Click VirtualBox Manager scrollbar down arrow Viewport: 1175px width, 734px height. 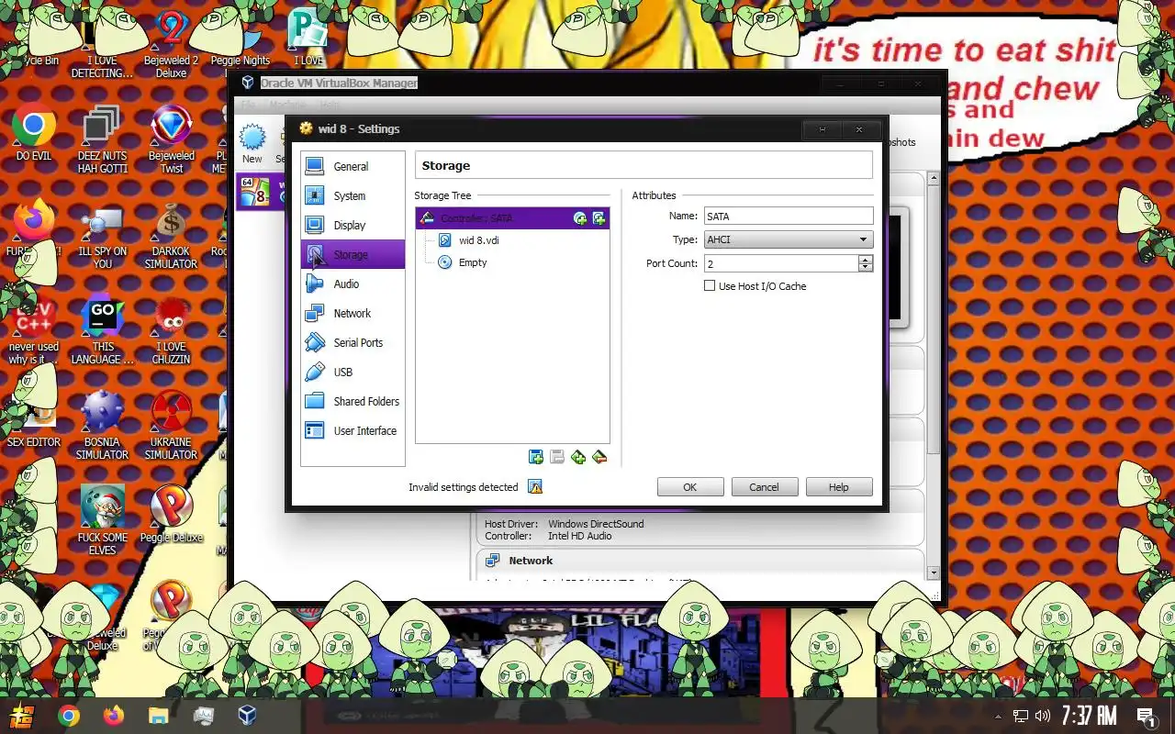click(x=933, y=573)
